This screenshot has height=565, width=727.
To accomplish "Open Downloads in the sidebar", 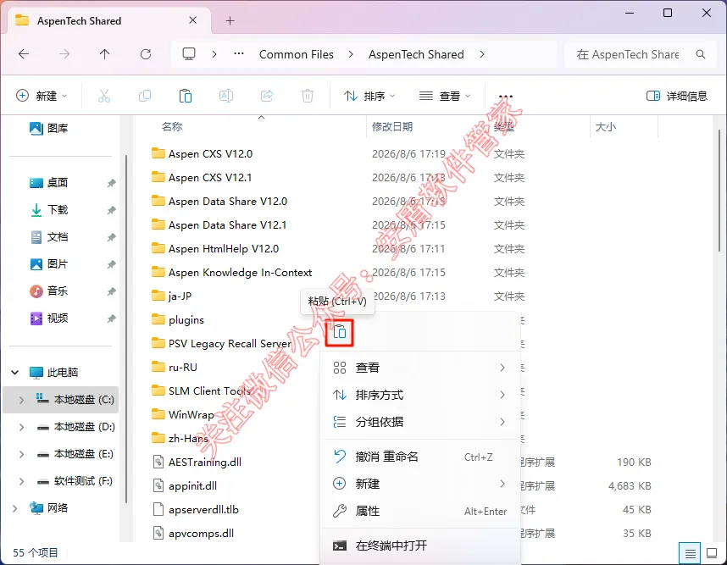I will click(48, 209).
